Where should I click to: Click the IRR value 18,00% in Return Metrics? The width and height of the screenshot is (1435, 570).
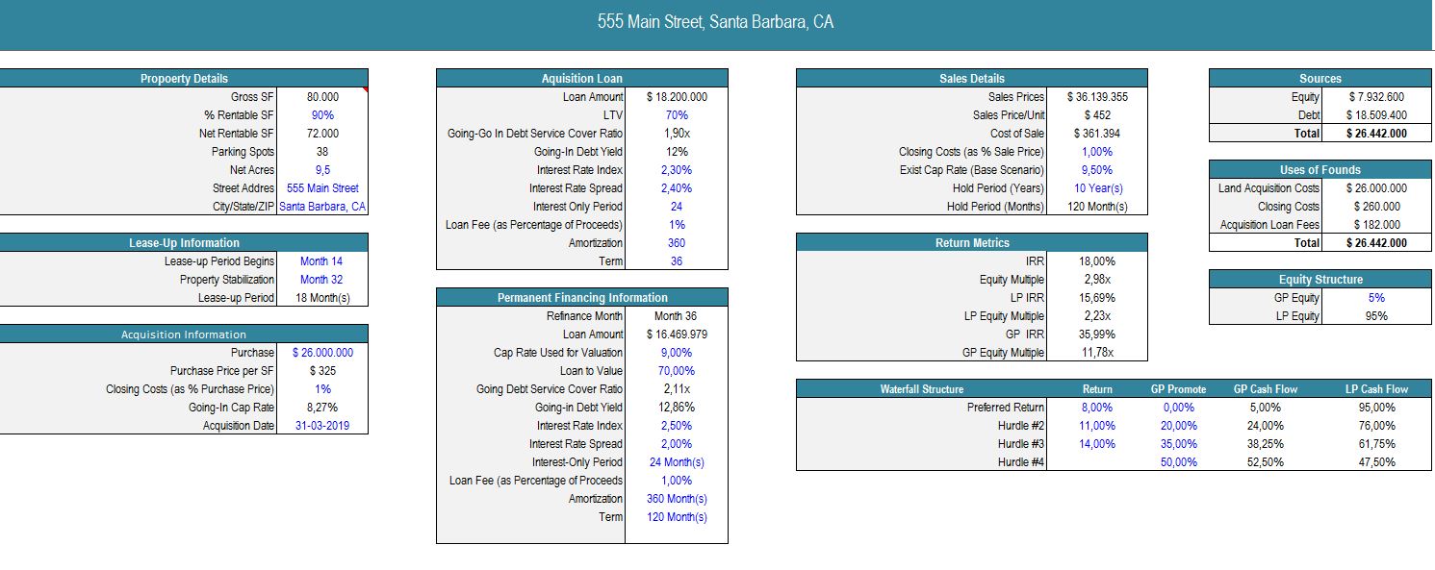pos(1097,261)
